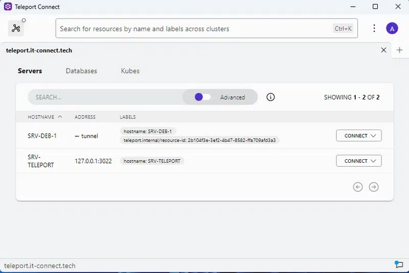Viewport: 409px width, 273px height.
Task: Open the three-dot more options menu
Action: pos(374,29)
